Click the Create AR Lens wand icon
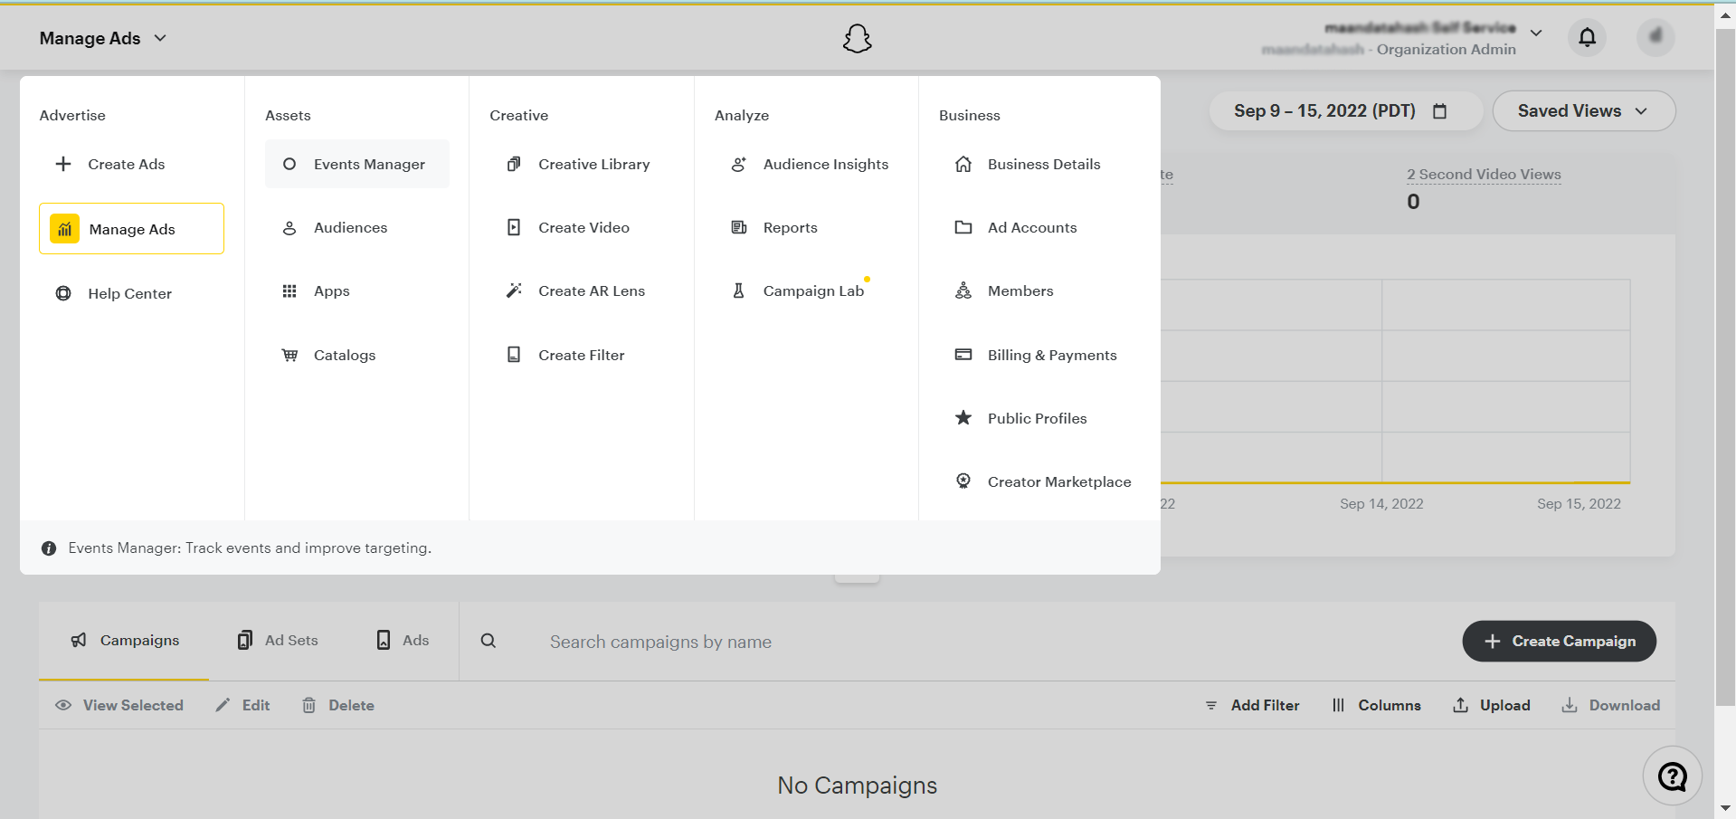The image size is (1736, 819). [x=514, y=290]
